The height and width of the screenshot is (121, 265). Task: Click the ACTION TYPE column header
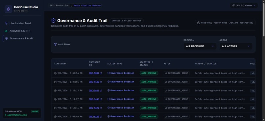pyautogui.click(x=115, y=64)
